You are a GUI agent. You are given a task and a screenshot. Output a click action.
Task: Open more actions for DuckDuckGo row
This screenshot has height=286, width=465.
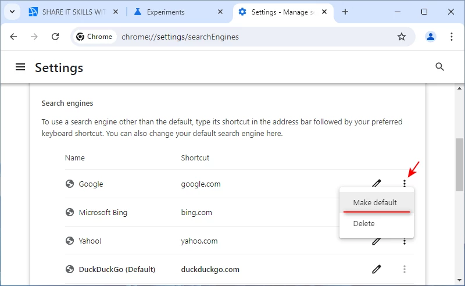click(x=405, y=269)
